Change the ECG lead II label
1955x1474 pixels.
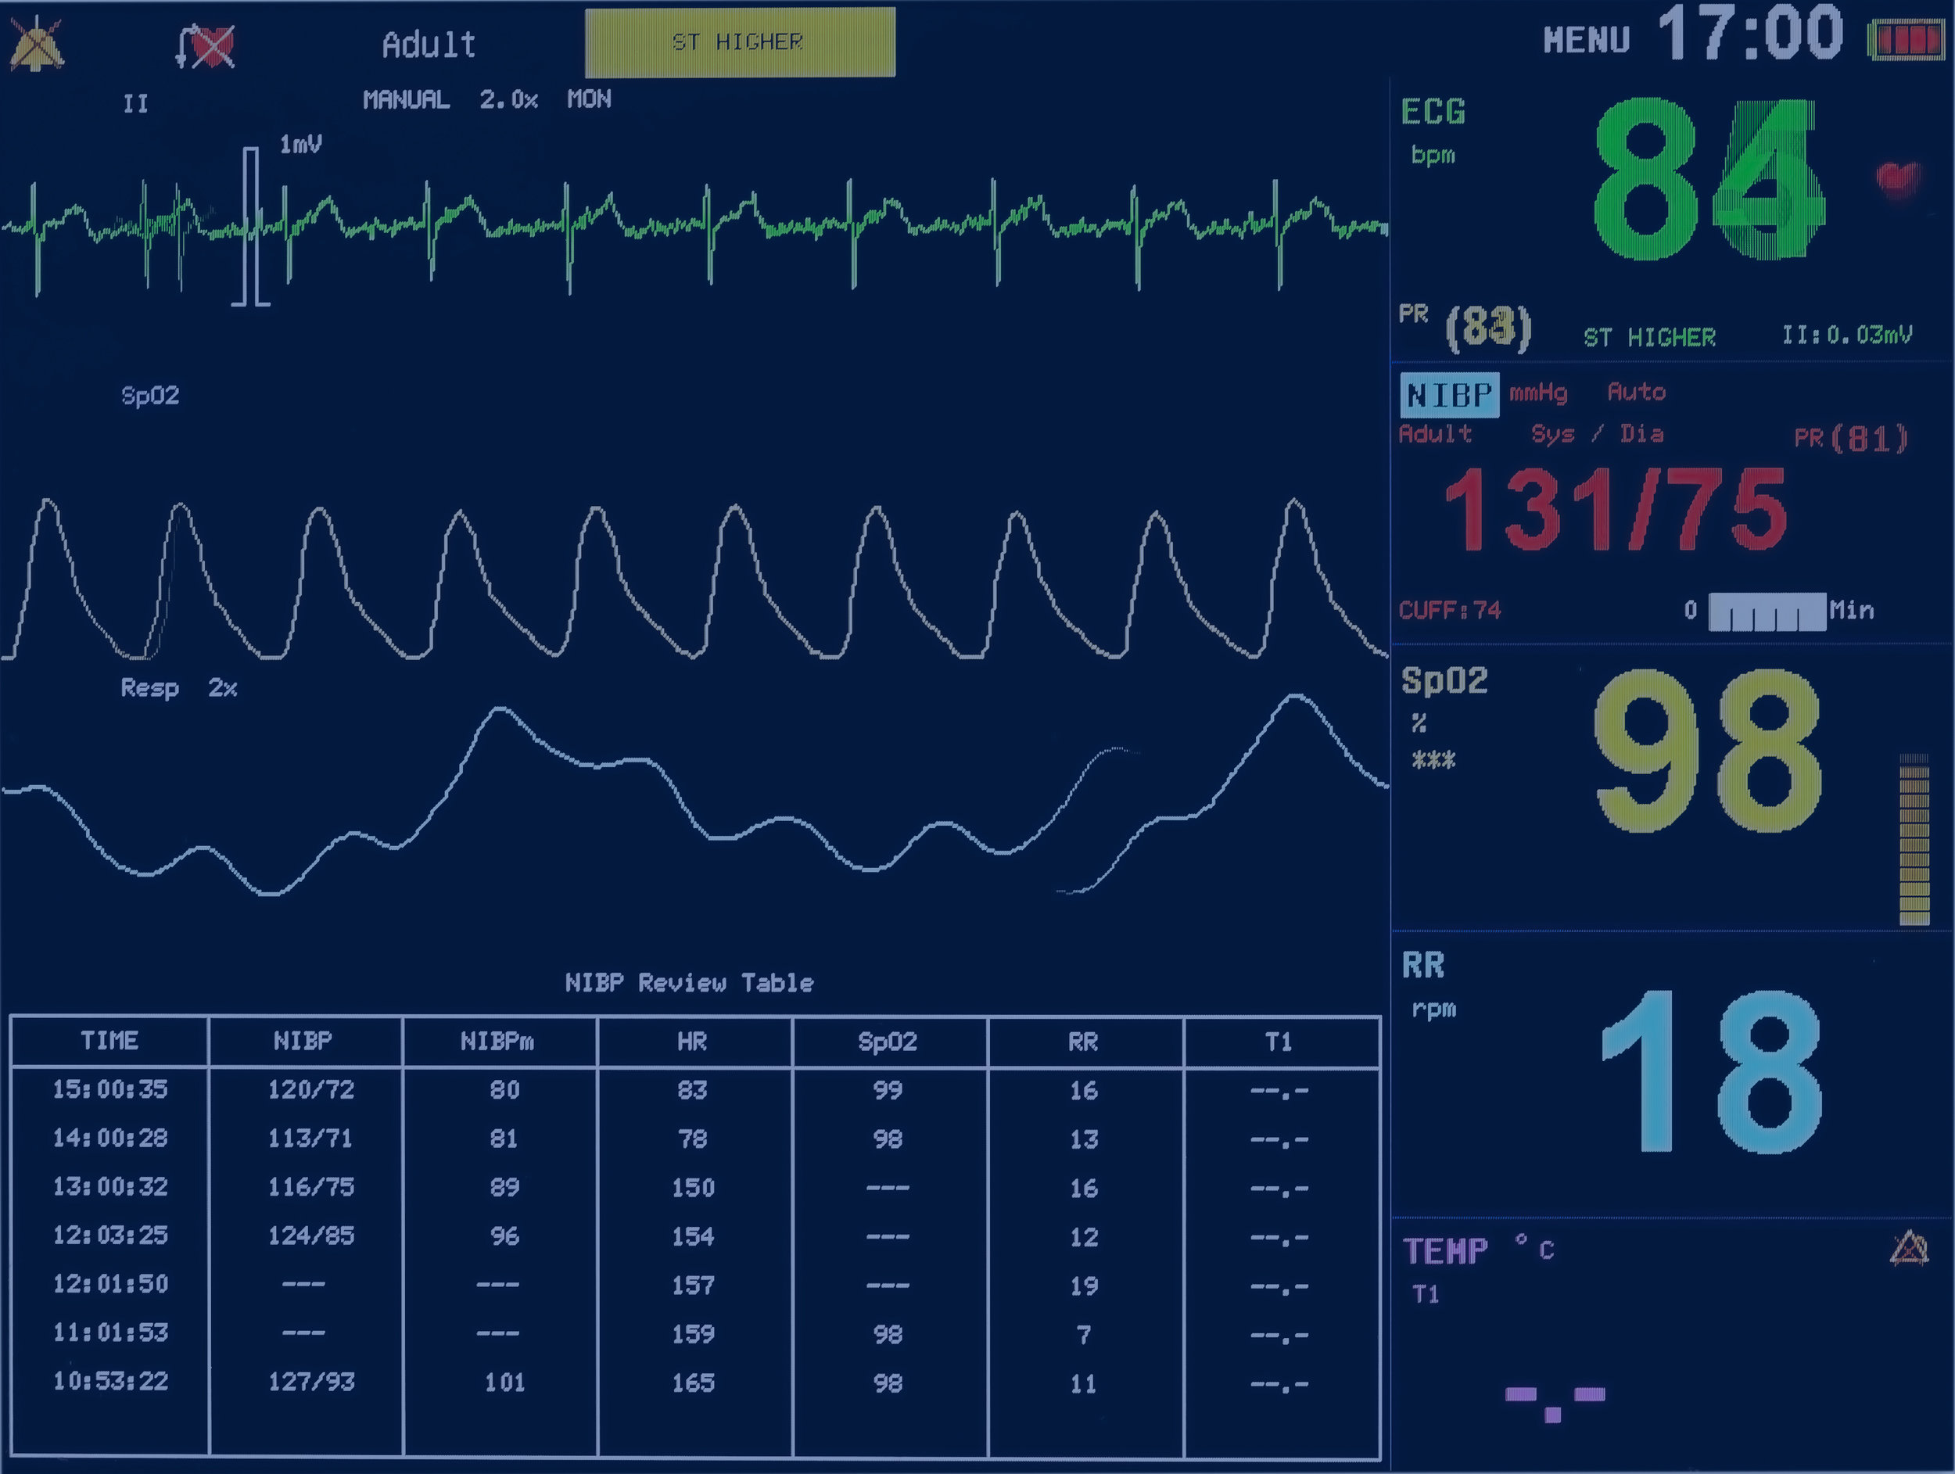coord(135,104)
